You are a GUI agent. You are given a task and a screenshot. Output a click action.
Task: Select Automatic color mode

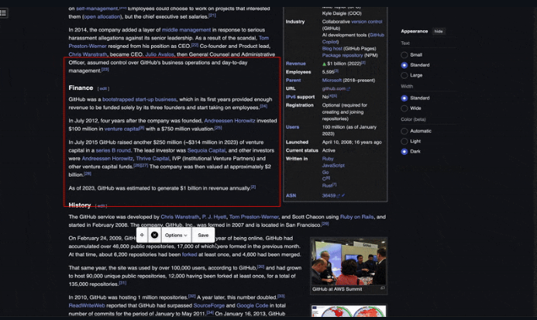point(404,131)
